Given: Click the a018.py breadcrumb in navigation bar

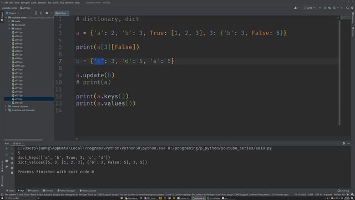Looking at the screenshot, I should pos(26,8).
